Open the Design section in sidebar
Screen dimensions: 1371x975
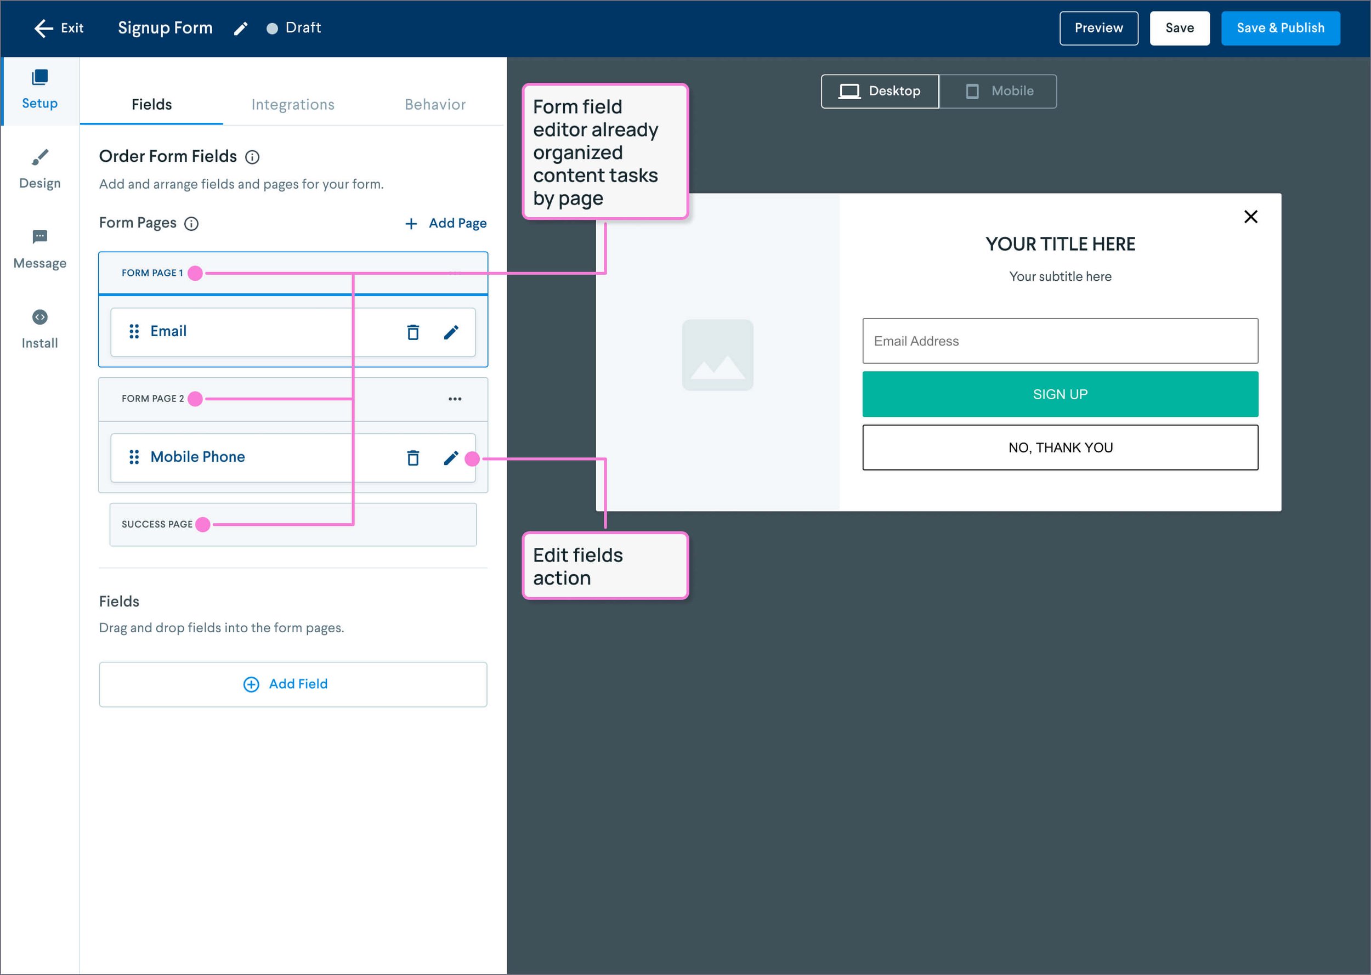click(x=39, y=169)
